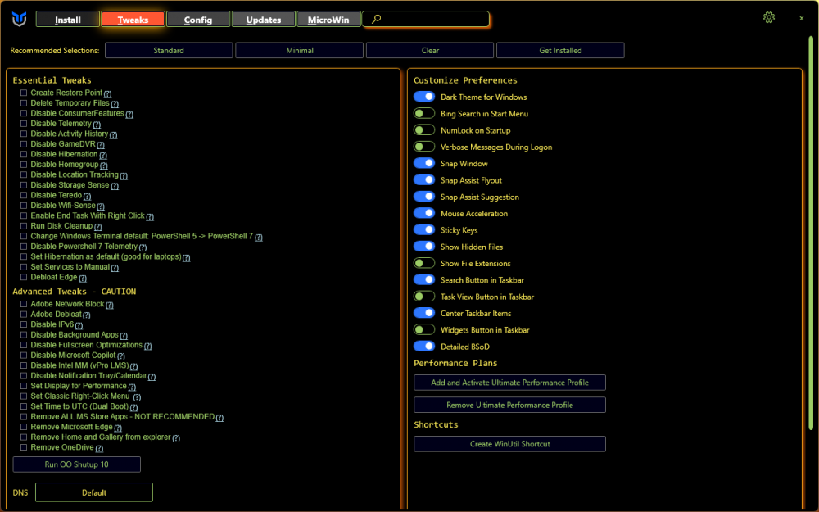This screenshot has height=512, width=819.
Task: Apply the Minimal recommended selection
Action: click(299, 50)
